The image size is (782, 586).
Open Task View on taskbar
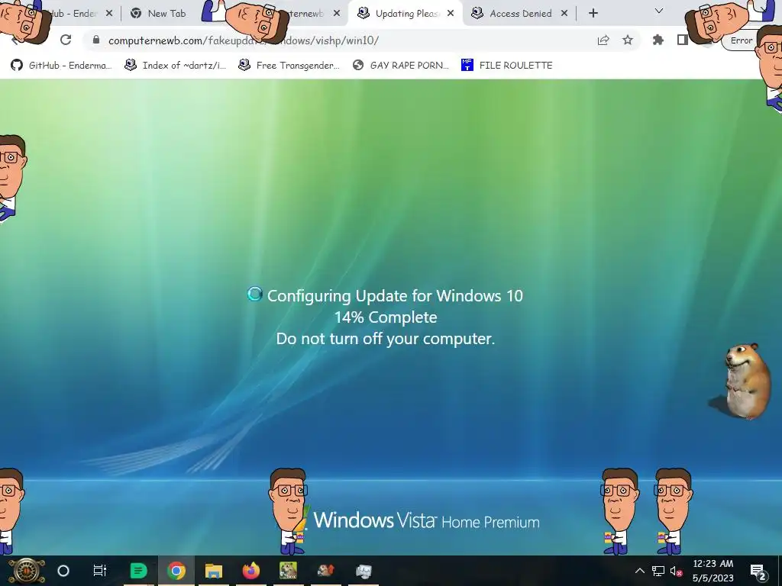tap(100, 571)
